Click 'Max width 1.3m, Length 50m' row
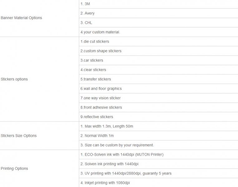Screen dimensions: 238x187 [158, 126]
